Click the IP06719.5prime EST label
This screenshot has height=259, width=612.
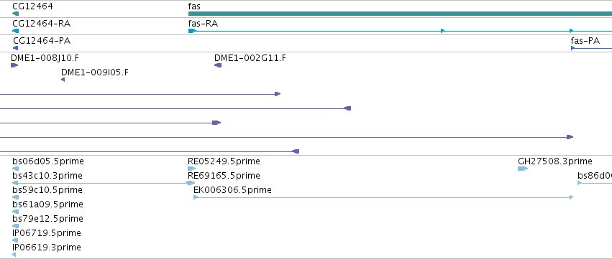(x=47, y=233)
